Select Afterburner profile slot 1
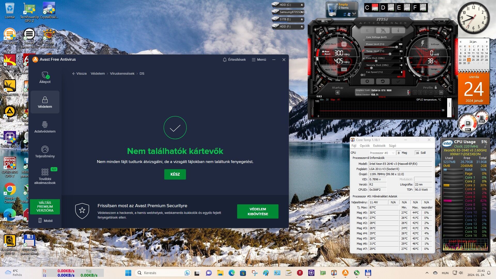496x279 pixels. tap(415, 92)
